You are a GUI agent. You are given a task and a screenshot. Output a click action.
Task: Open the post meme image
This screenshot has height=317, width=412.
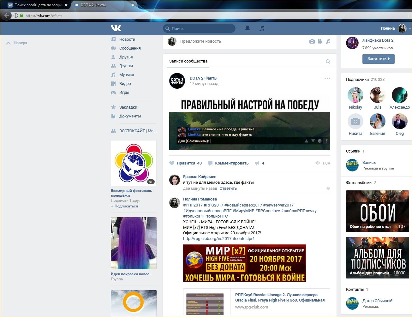tap(250, 123)
